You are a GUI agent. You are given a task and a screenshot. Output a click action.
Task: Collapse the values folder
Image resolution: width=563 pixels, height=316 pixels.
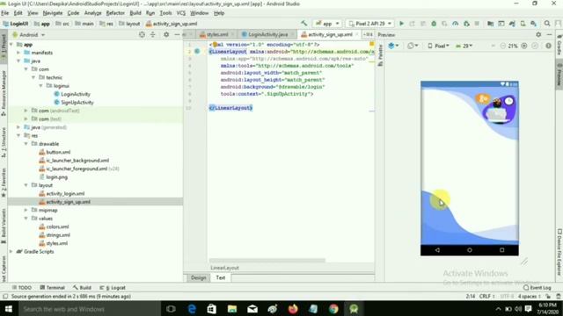pos(26,219)
